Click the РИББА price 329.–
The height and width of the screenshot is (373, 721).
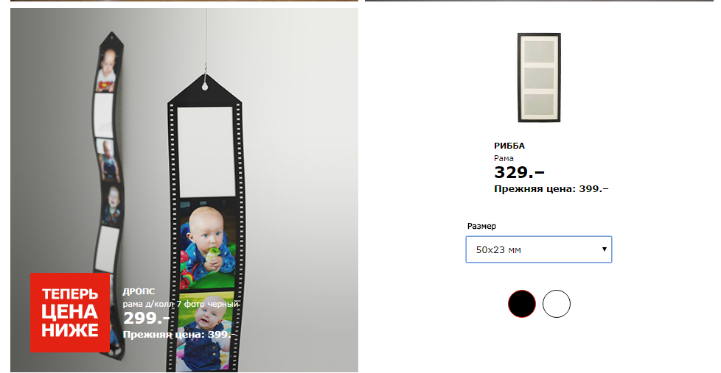coord(519,173)
